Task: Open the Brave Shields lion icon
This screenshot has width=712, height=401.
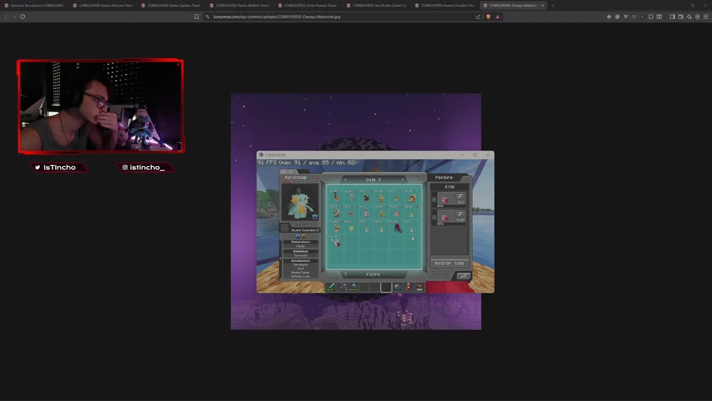Action: coord(488,17)
